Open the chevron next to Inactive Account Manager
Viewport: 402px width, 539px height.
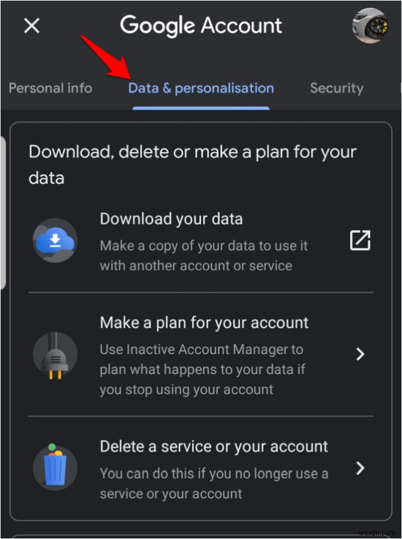point(361,353)
